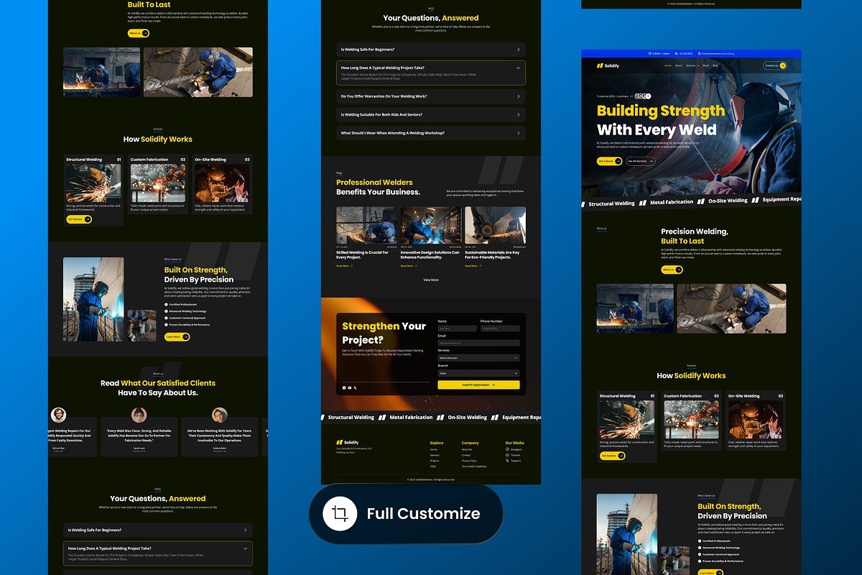This screenshot has width=862, height=575.
Task: Click About Us under Company in footer
Action: (x=467, y=449)
